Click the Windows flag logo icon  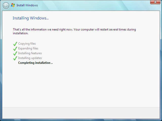(13, 5)
